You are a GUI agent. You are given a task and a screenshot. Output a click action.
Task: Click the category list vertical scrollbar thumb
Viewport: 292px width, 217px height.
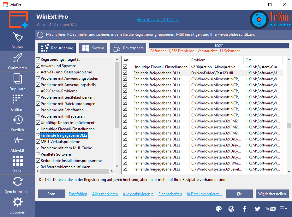point(117,95)
